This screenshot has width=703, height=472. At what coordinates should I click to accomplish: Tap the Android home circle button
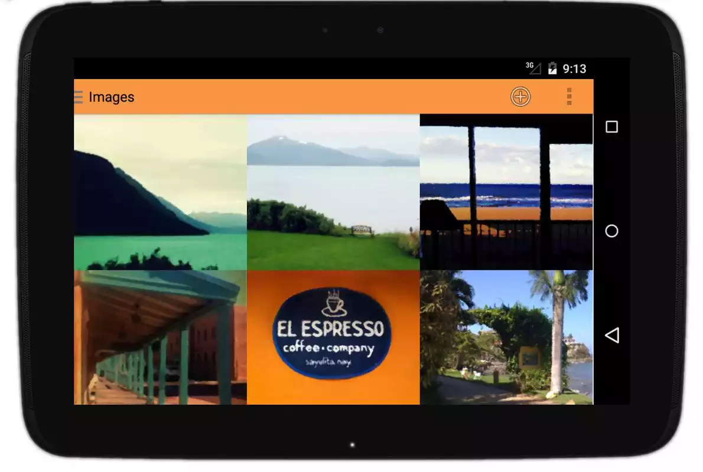tap(611, 231)
